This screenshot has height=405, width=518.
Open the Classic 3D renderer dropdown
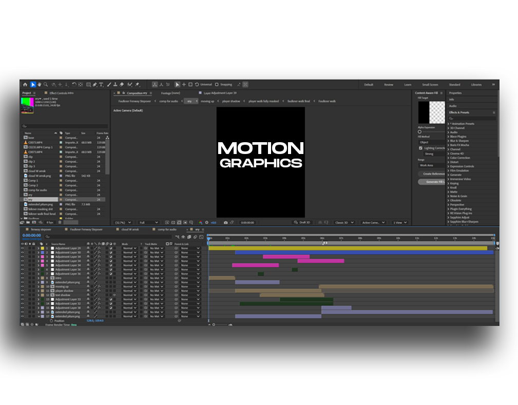click(344, 223)
